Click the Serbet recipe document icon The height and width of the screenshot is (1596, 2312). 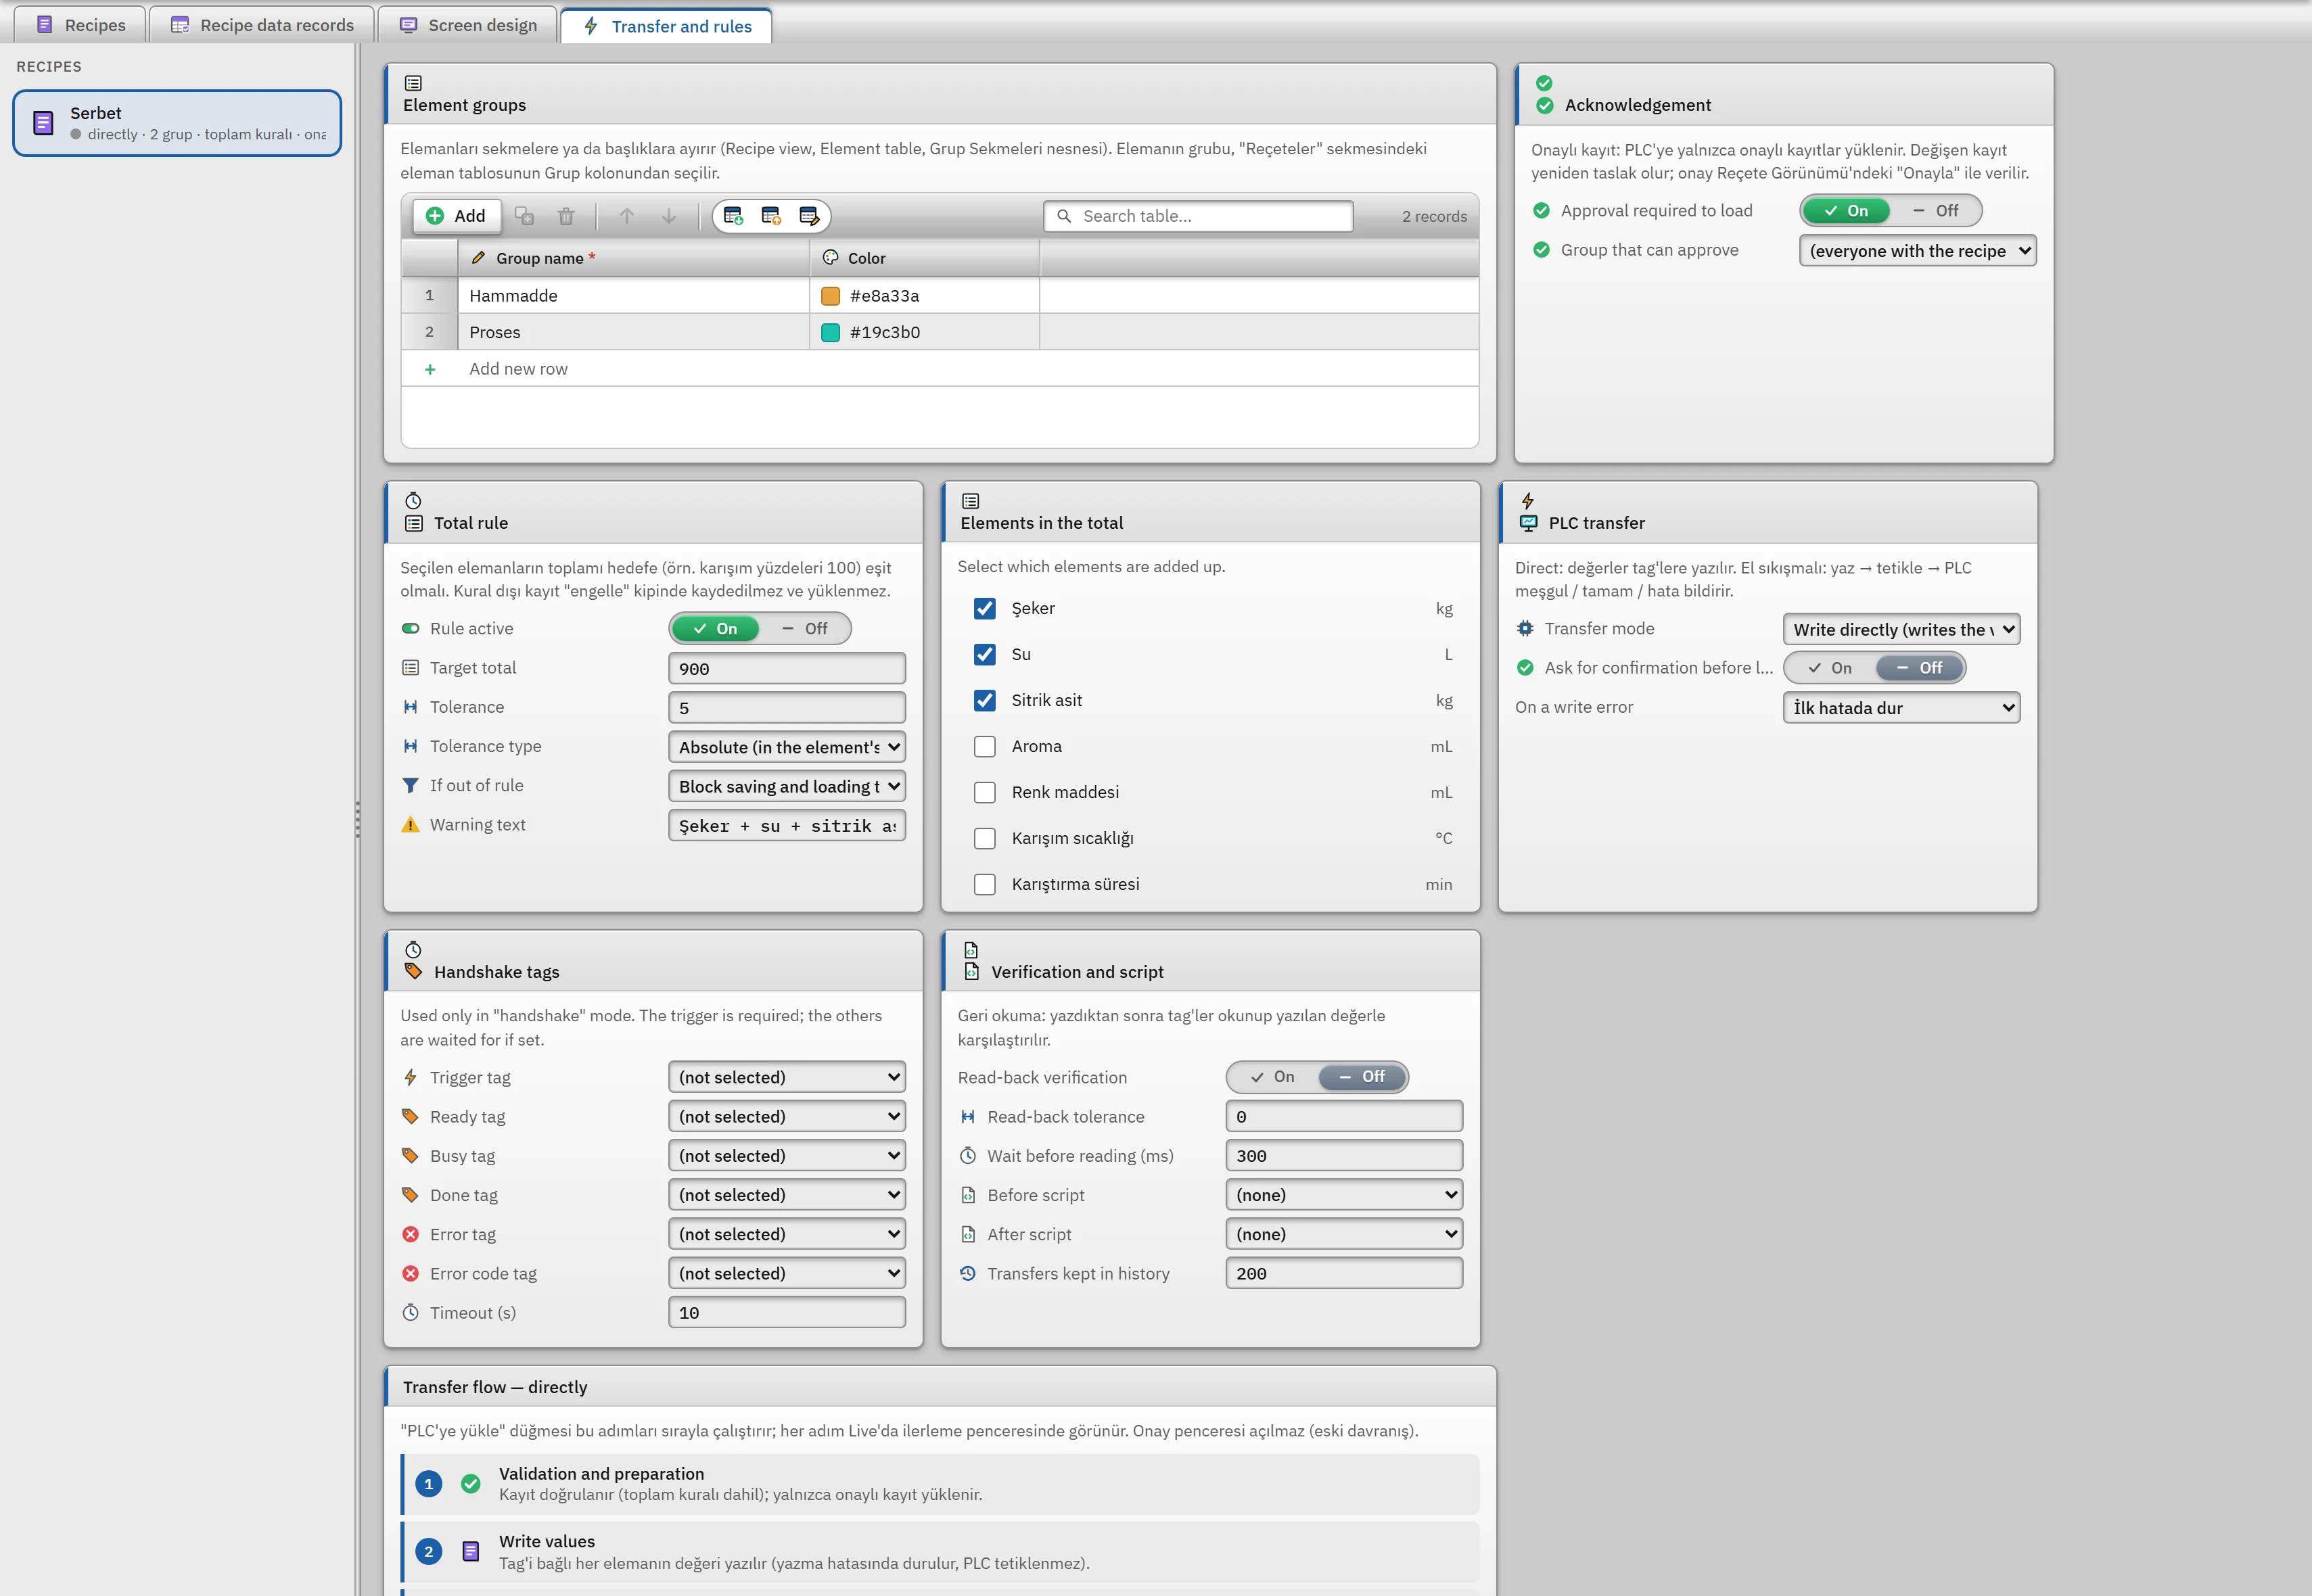(x=43, y=123)
